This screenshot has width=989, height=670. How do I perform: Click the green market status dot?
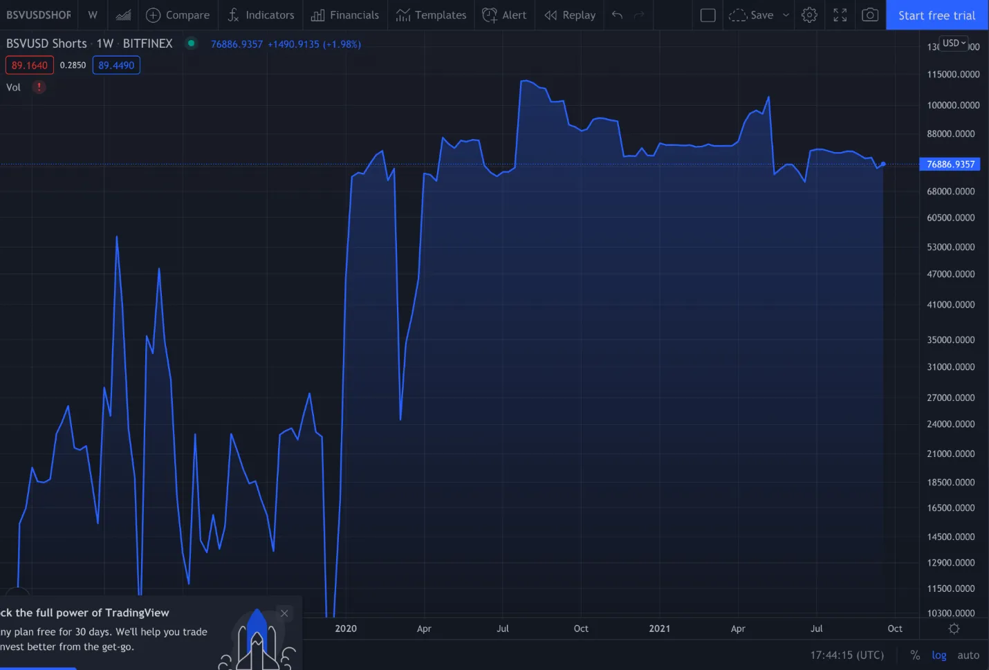pyautogui.click(x=191, y=43)
